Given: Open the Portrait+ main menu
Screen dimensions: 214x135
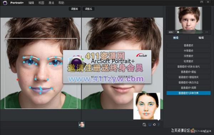Looking at the screenshot, I should [x=17, y=3].
